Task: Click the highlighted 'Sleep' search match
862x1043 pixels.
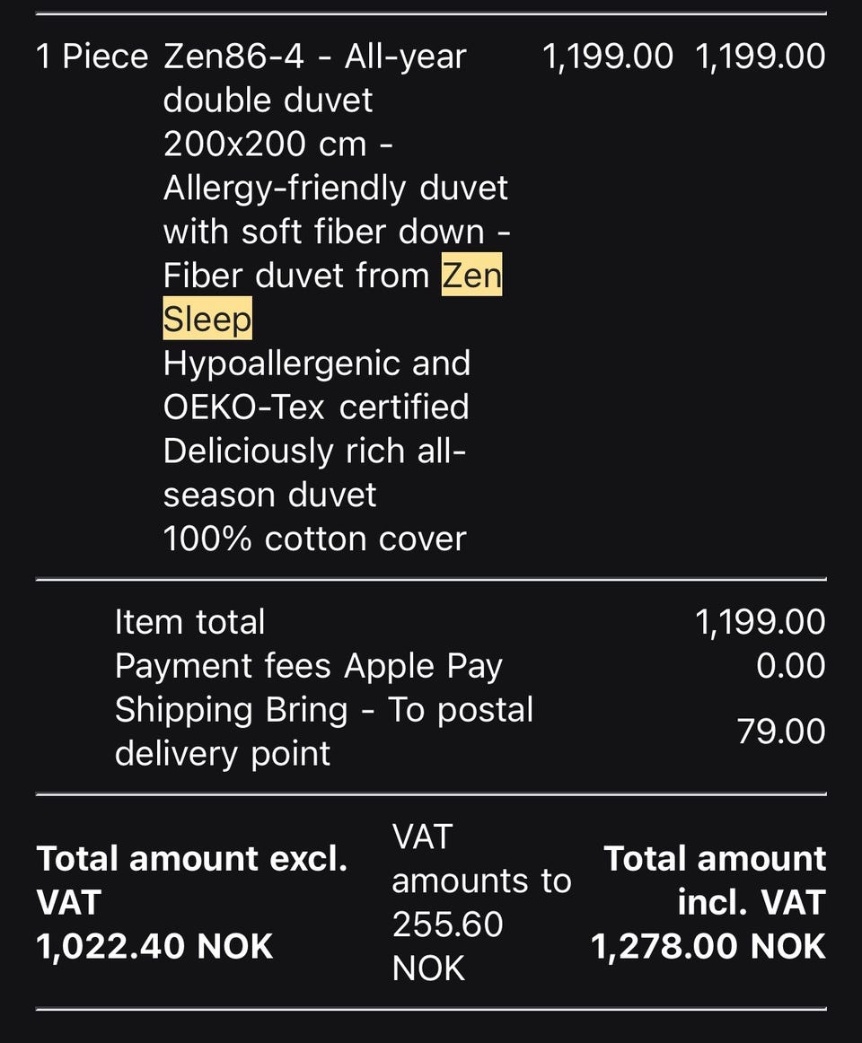Action: point(207,318)
